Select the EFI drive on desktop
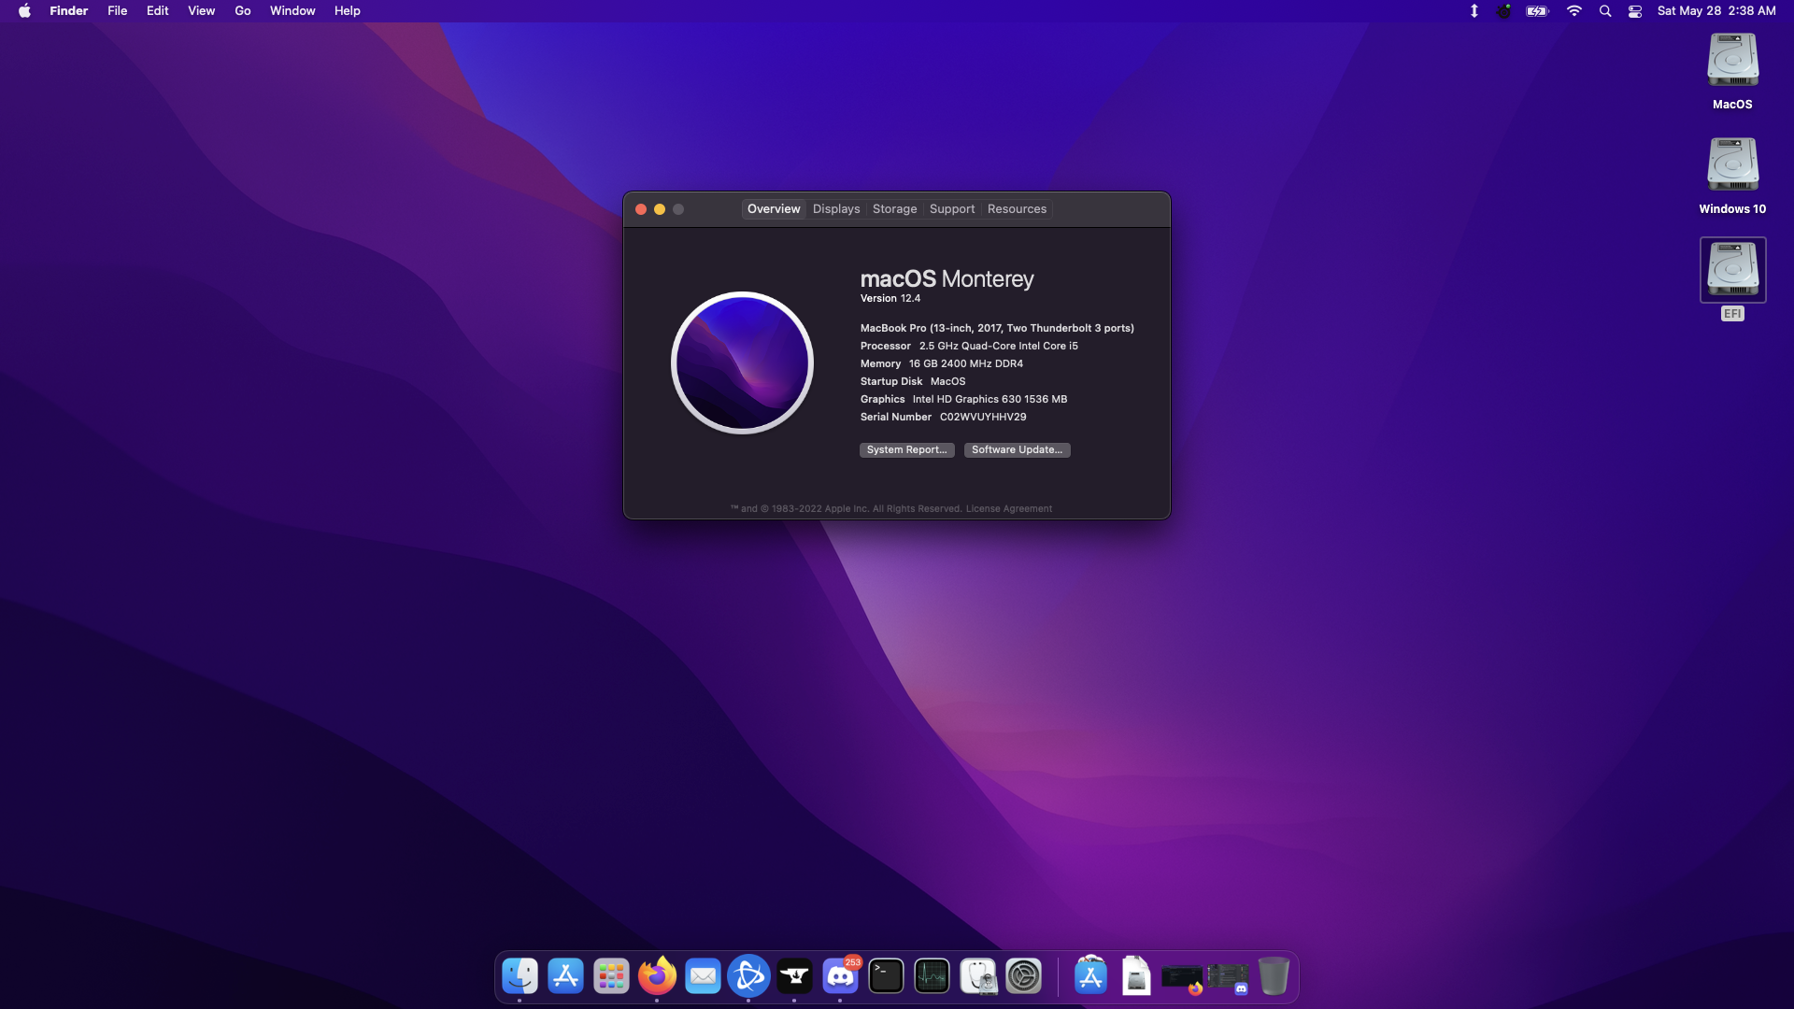Image resolution: width=1794 pixels, height=1009 pixels. 1732,270
